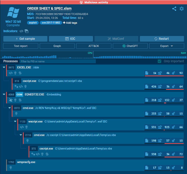This screenshot has width=187, height=174.
Task: Click the files count 538
Action: 154,154
